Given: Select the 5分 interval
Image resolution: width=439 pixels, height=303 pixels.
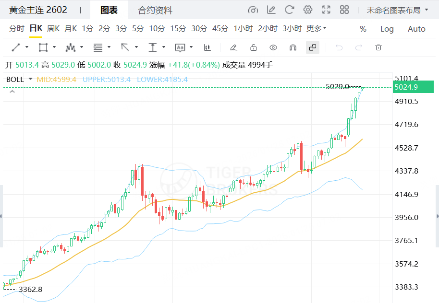Looking at the screenshot, I should pos(138,28).
